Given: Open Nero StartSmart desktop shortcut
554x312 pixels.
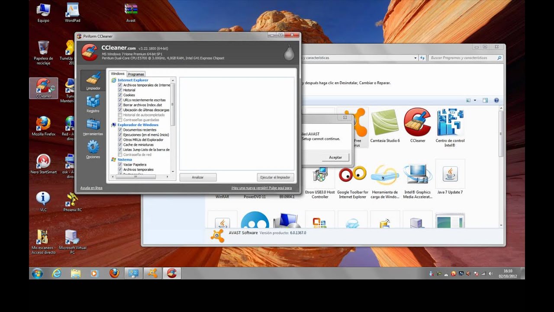Looking at the screenshot, I should pos(43,164).
